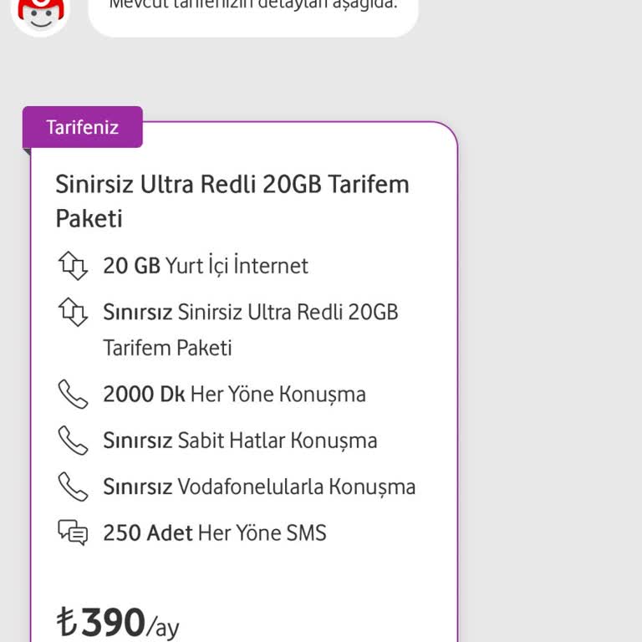This screenshot has width=642, height=642.
Task: Open the Sinirsiz Ultra Redli 20GB title
Action: [232, 184]
